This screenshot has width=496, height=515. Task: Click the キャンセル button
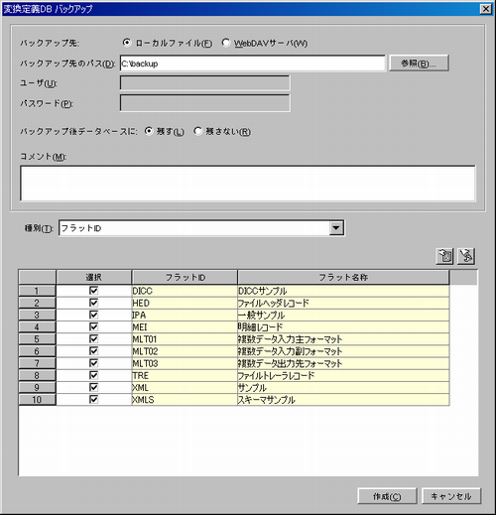451,496
